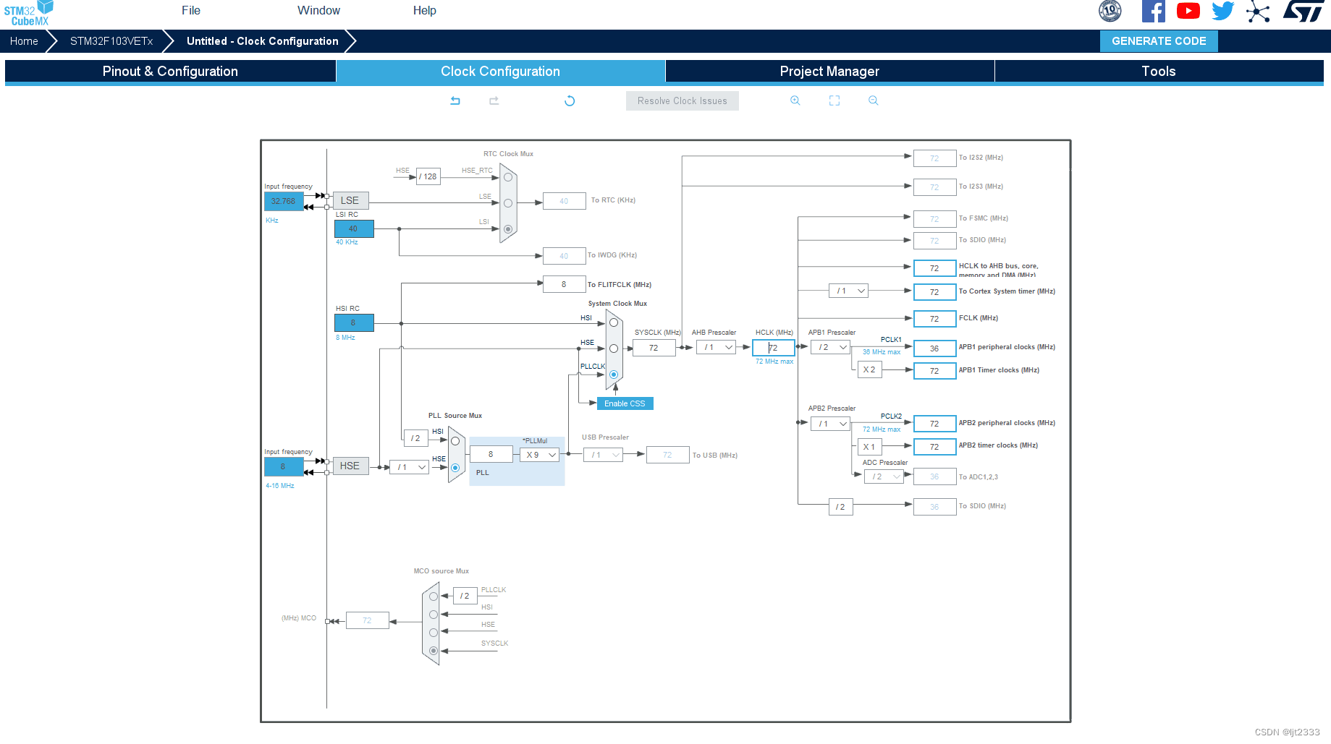Image resolution: width=1331 pixels, height=744 pixels.
Task: Click Resolve Clock Issues button
Action: (683, 101)
